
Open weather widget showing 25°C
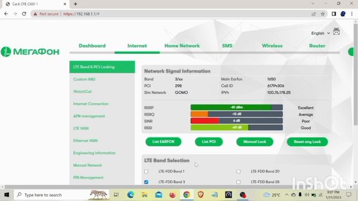pyautogui.click(x=272, y=195)
